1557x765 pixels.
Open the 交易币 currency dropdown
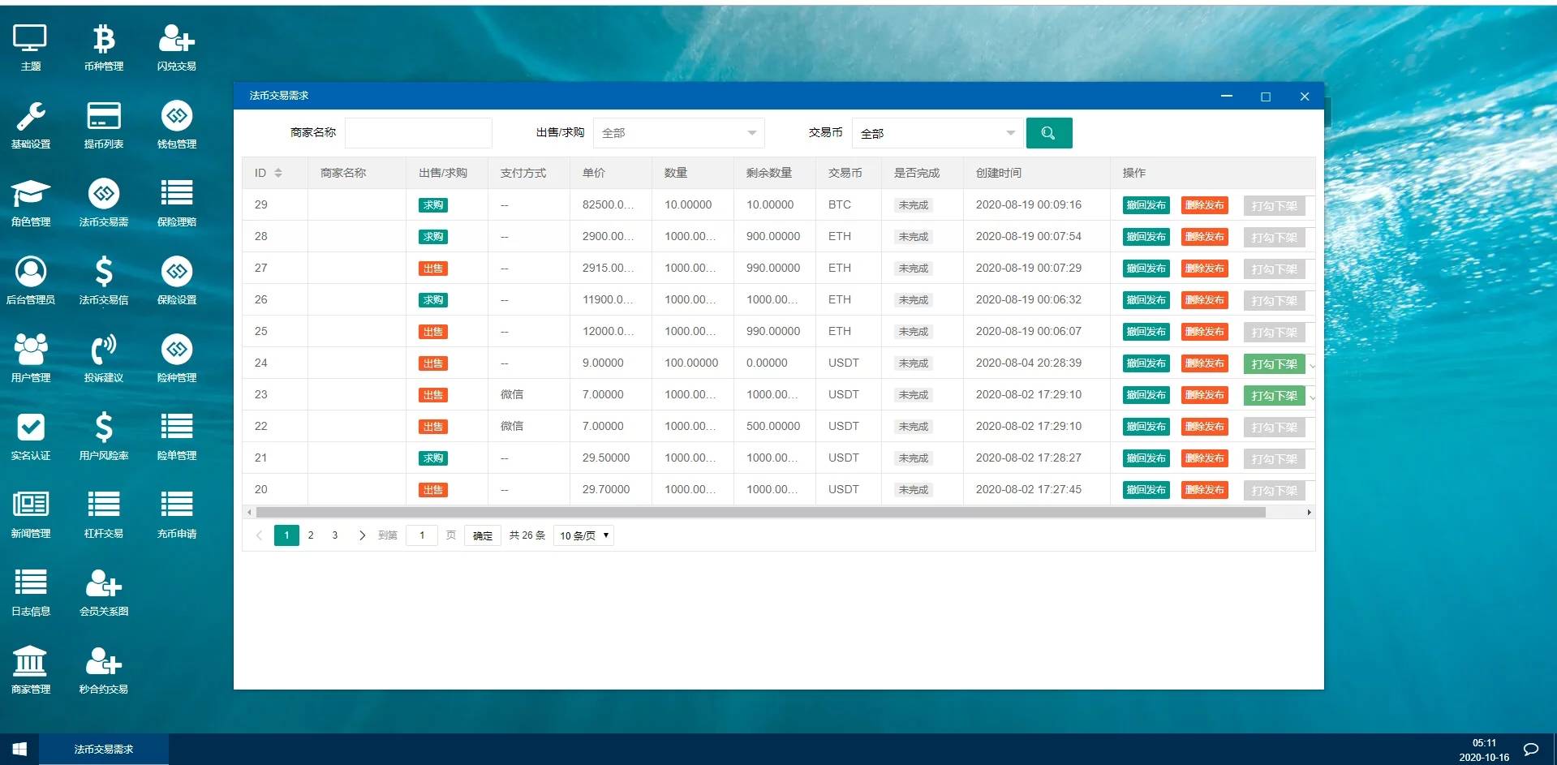[x=937, y=132]
